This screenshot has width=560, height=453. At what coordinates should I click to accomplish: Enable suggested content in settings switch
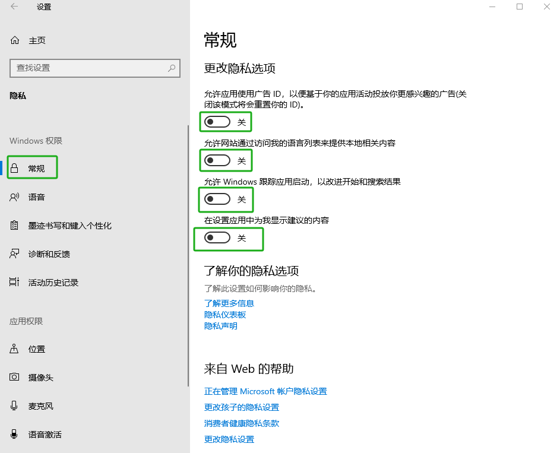point(217,238)
